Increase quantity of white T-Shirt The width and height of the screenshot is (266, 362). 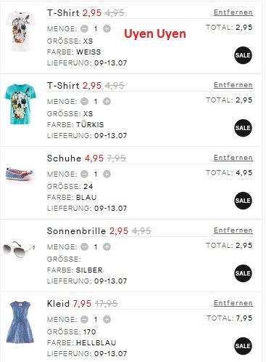pos(107,29)
